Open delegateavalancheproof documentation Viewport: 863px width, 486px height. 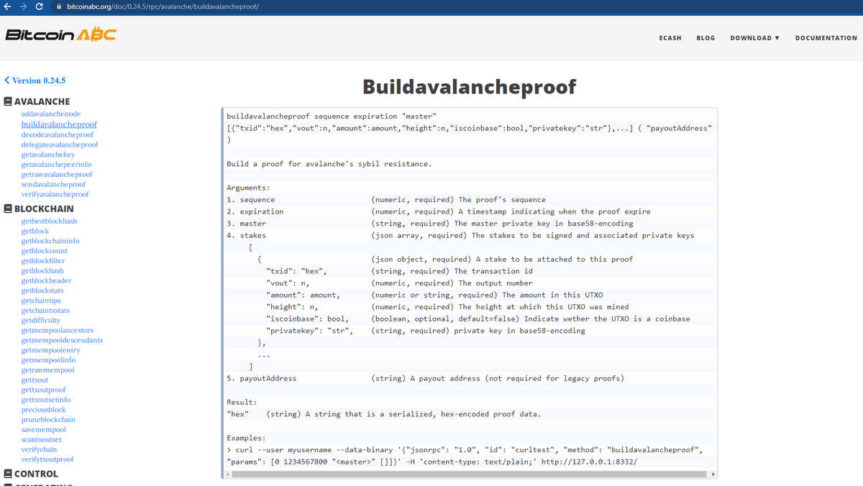60,145
